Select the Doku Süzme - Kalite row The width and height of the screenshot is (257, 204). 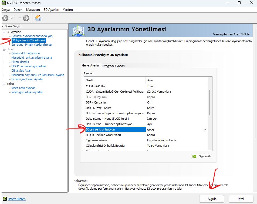[146, 108]
